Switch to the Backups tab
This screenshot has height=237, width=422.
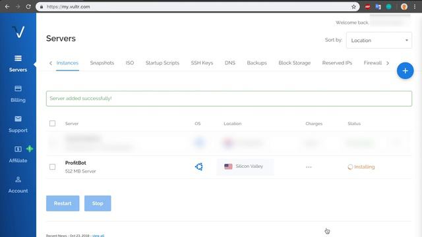[256, 63]
